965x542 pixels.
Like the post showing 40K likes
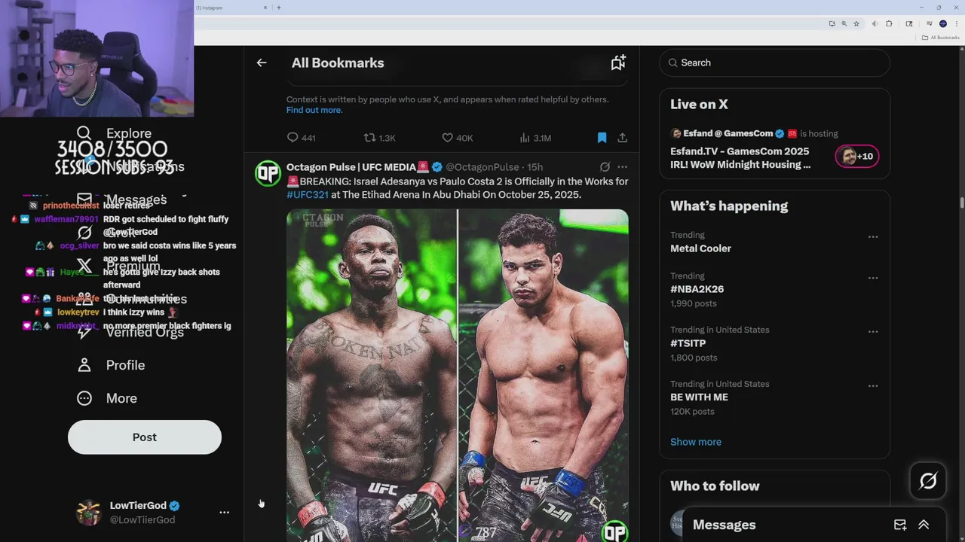(x=457, y=138)
